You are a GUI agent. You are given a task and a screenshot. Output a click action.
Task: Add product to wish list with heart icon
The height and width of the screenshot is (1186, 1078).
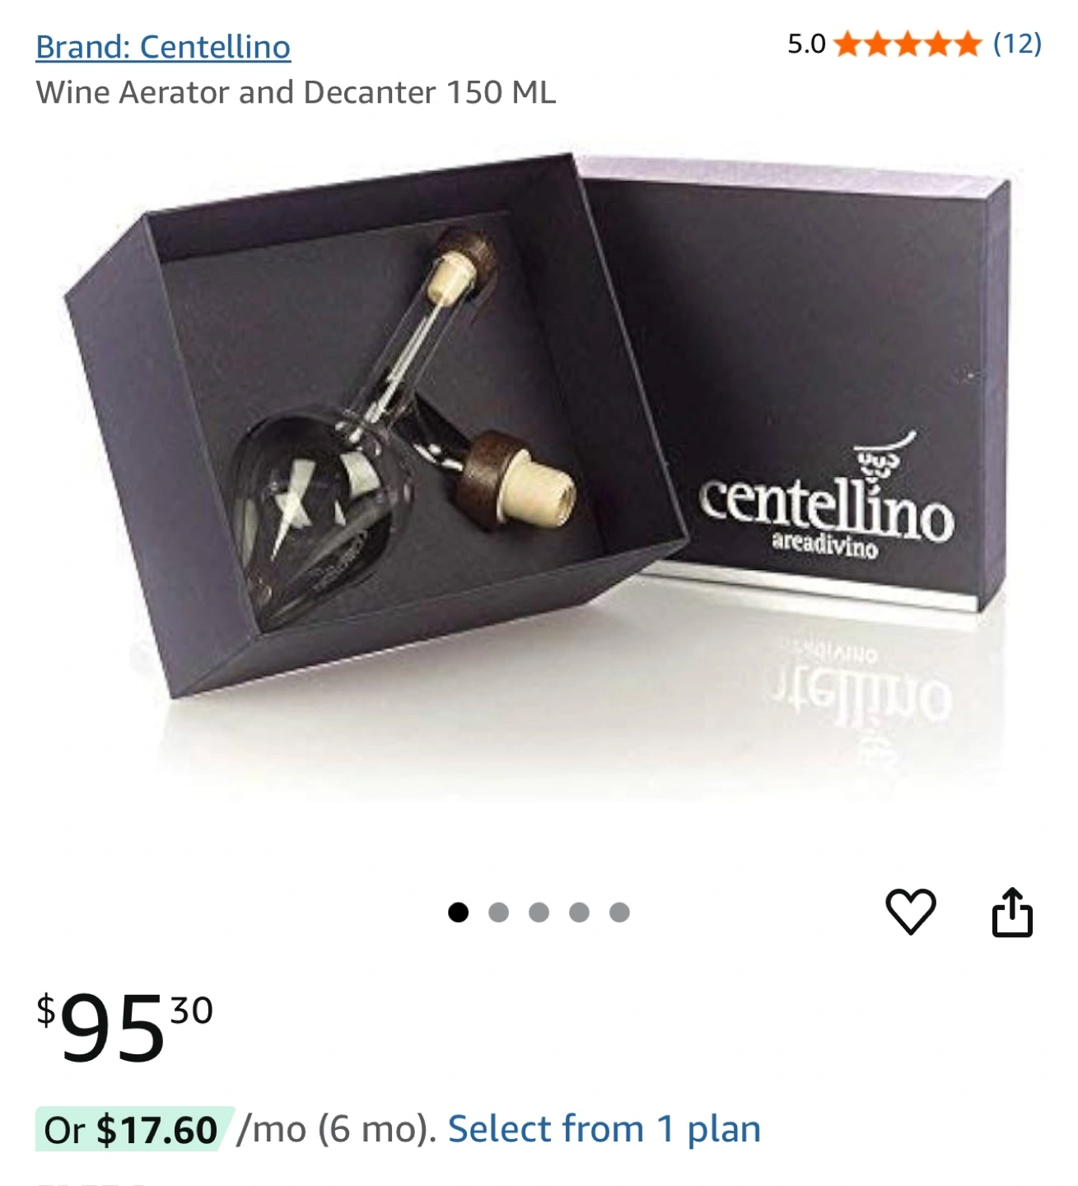[910, 912]
